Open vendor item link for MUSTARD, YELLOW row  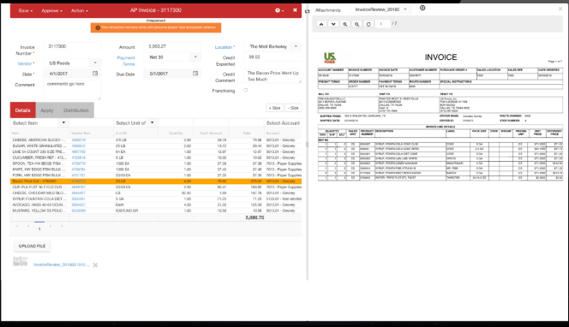[78, 211]
